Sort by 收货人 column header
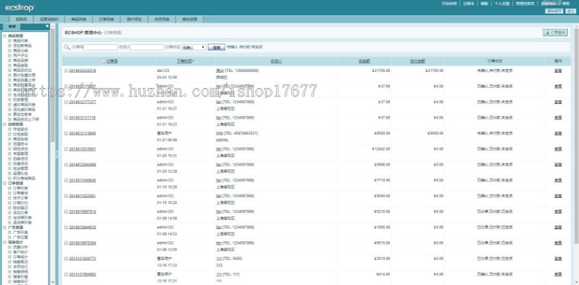Screen dimensions: 579x285 [x=276, y=61]
